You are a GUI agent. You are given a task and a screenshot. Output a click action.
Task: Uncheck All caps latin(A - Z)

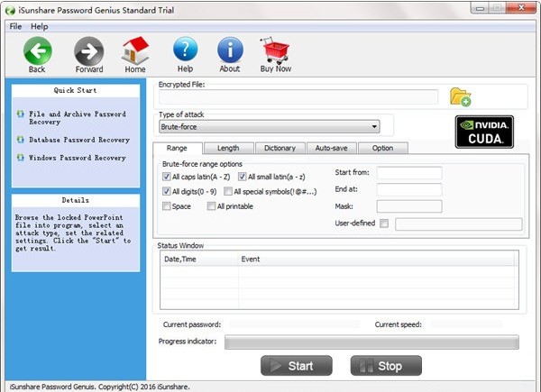(x=166, y=177)
